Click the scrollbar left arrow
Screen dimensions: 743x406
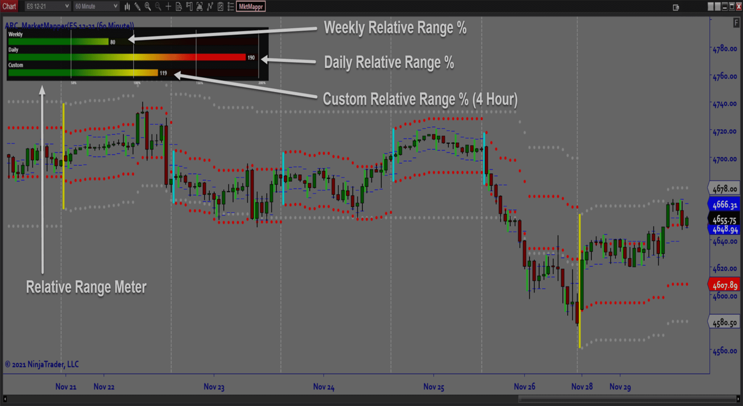(x=5, y=399)
